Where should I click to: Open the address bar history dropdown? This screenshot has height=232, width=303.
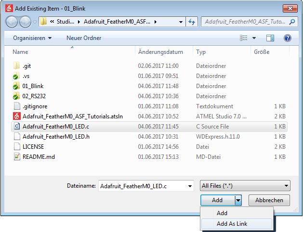(x=181, y=22)
